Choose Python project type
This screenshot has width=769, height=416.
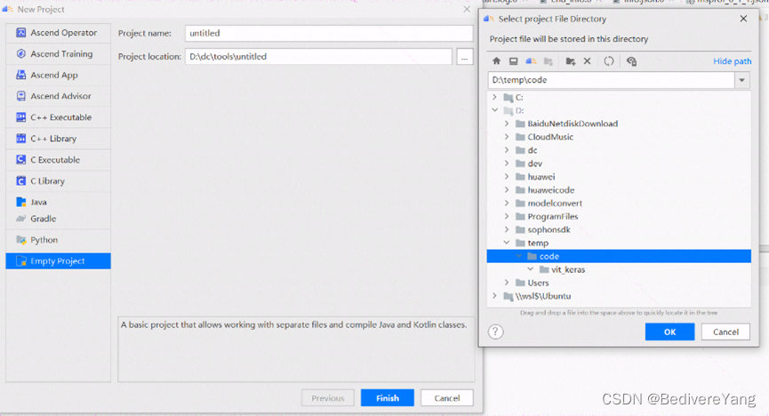tap(59, 240)
